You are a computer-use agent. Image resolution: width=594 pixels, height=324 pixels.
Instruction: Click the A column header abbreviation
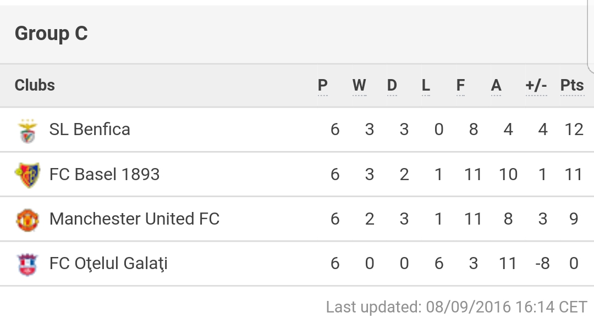[x=496, y=86]
